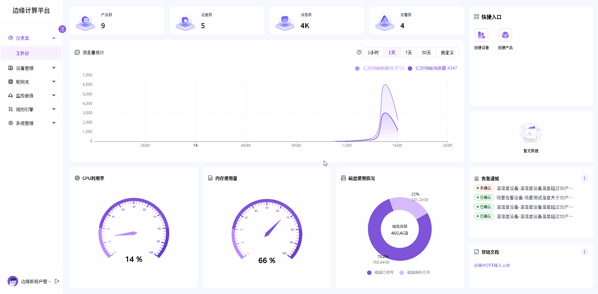Click the user avatar at bottom left
Image resolution: width=598 pixels, height=294 pixels.
pos(13,281)
